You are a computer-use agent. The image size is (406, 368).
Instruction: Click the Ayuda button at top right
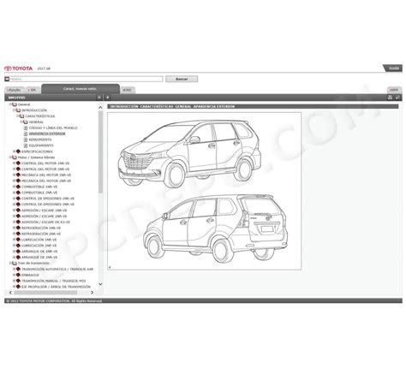393,68
